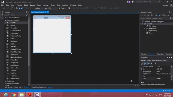Open Property Pages wrench icon
The width and height of the screenshot is (173, 97).
click(155, 64)
